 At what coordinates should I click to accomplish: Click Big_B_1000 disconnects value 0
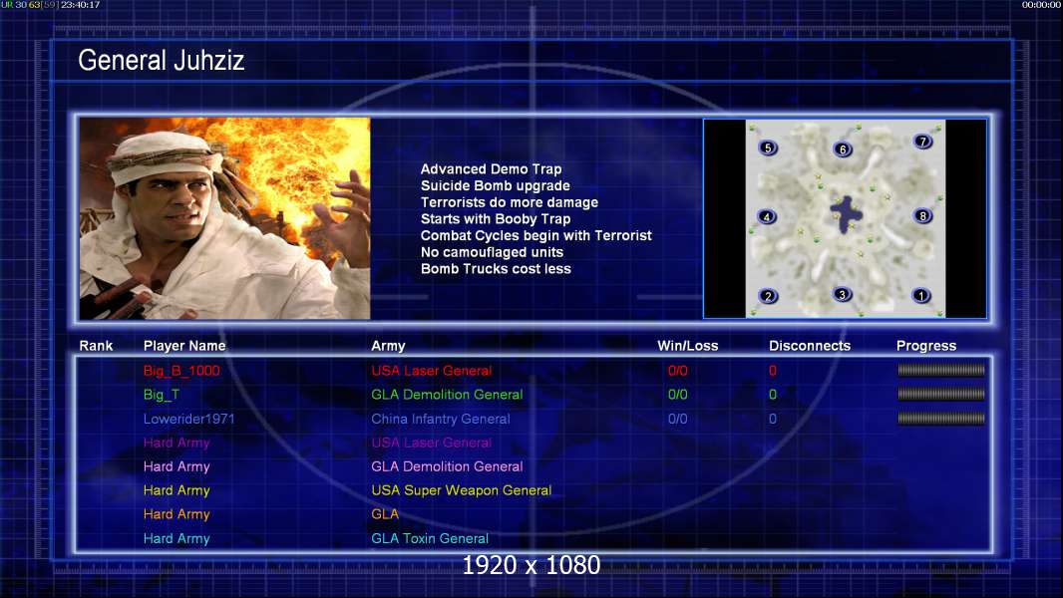coord(772,371)
